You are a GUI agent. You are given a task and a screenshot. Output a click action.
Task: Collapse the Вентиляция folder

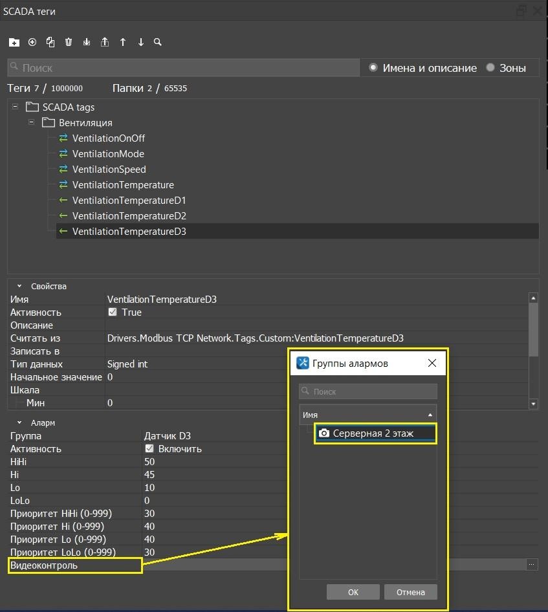(31, 122)
